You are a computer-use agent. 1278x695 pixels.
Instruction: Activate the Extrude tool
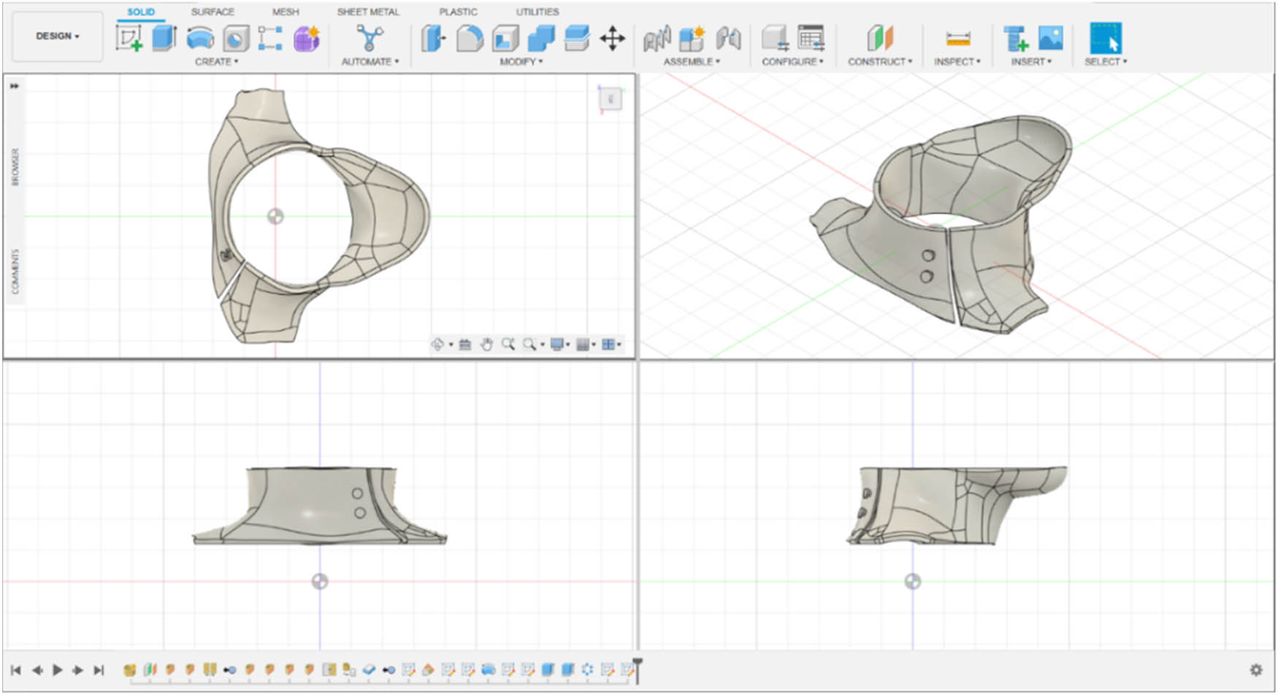pyautogui.click(x=162, y=37)
